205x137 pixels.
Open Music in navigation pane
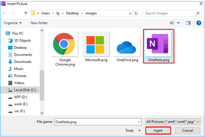click(x=16, y=69)
